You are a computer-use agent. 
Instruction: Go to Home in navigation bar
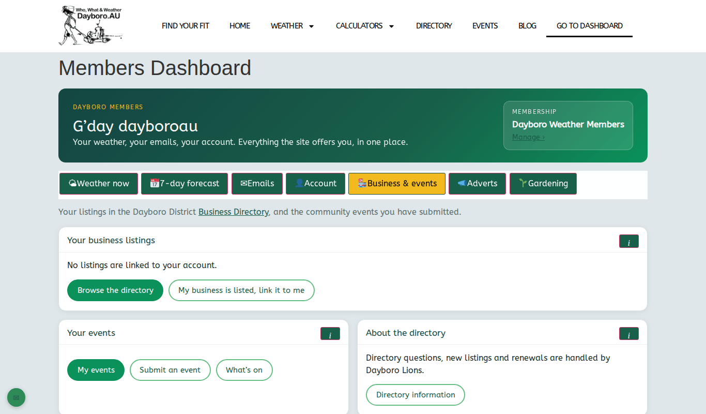click(x=240, y=26)
